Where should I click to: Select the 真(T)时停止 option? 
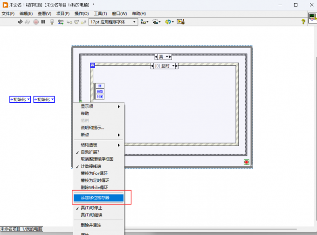99,208
